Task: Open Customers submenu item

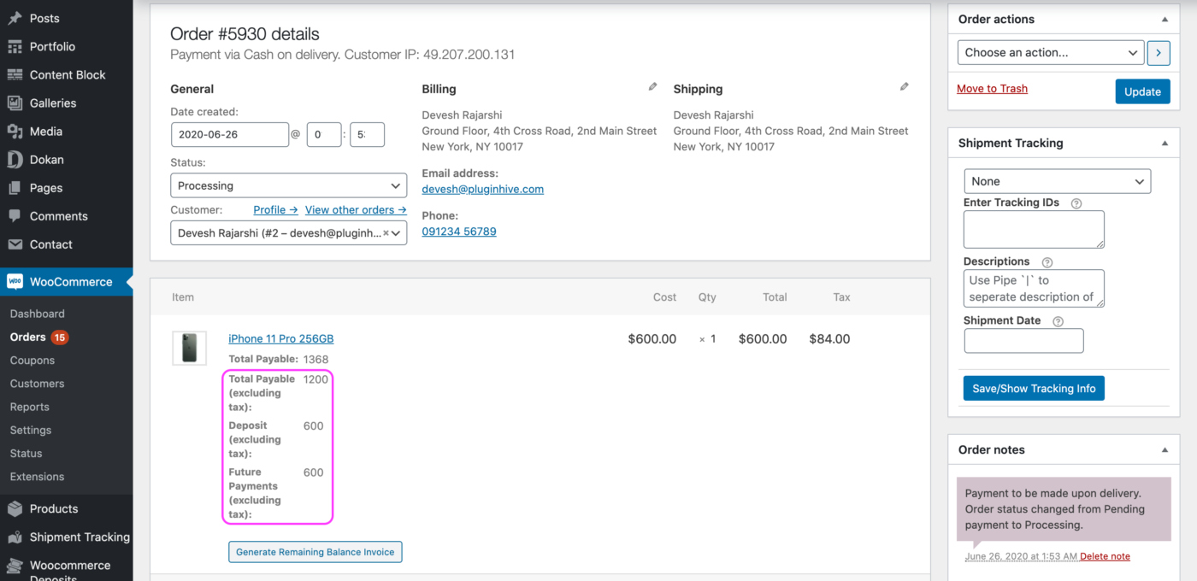Action: pyautogui.click(x=37, y=384)
